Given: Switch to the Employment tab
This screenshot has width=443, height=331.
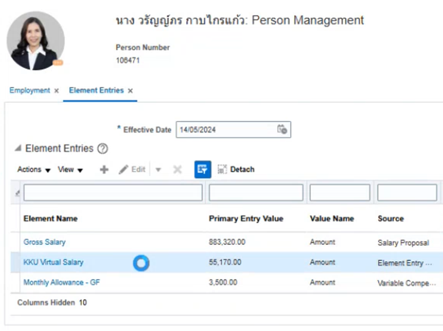Looking at the screenshot, I should point(29,90).
